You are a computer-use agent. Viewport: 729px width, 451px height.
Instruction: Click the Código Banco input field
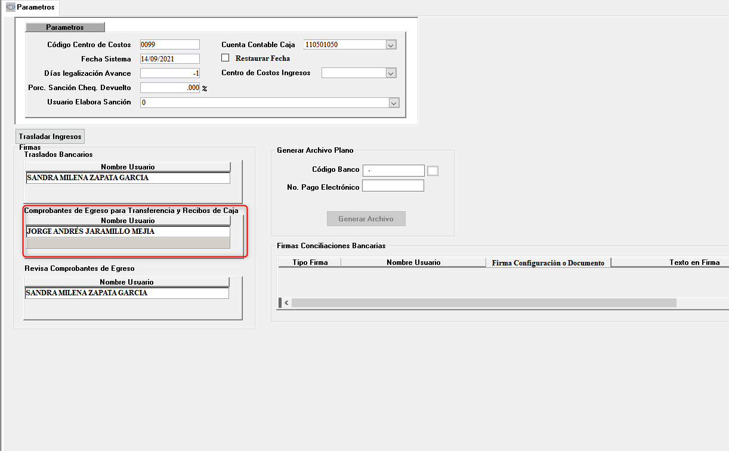[393, 171]
